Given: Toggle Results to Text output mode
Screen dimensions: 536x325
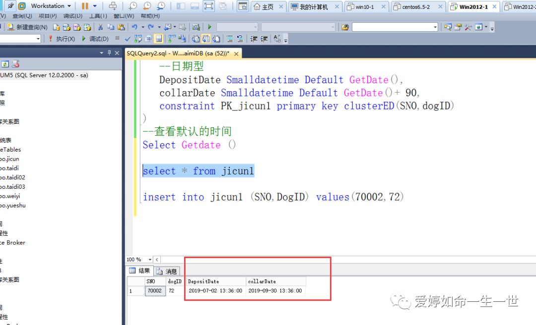Looking at the screenshot, I should click(196, 39).
